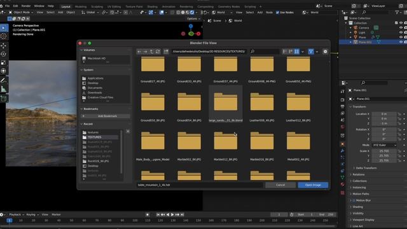Screen dimensions: 407x229
Task: Click the Light object icon in outliner
Action: coord(355,32)
